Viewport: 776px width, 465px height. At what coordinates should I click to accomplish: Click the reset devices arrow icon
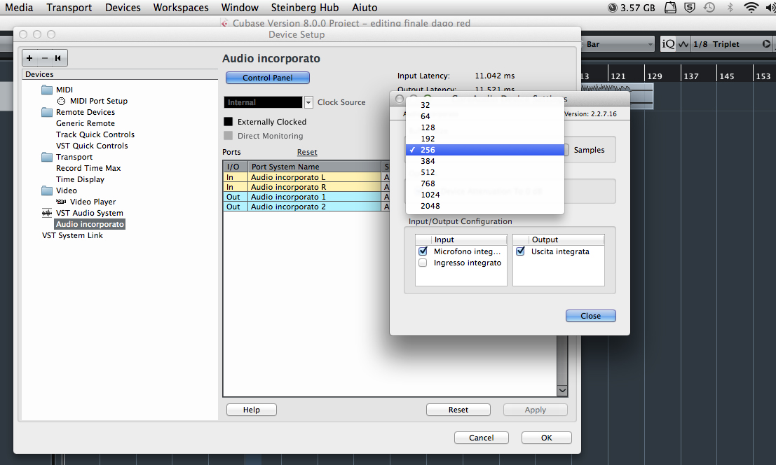58,58
